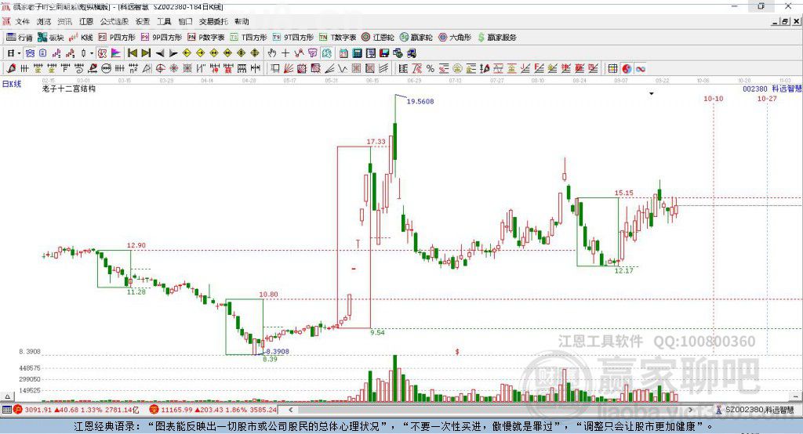This screenshot has width=803, height=434.
Task: Open the 帮助 menu
Action: [x=242, y=21]
